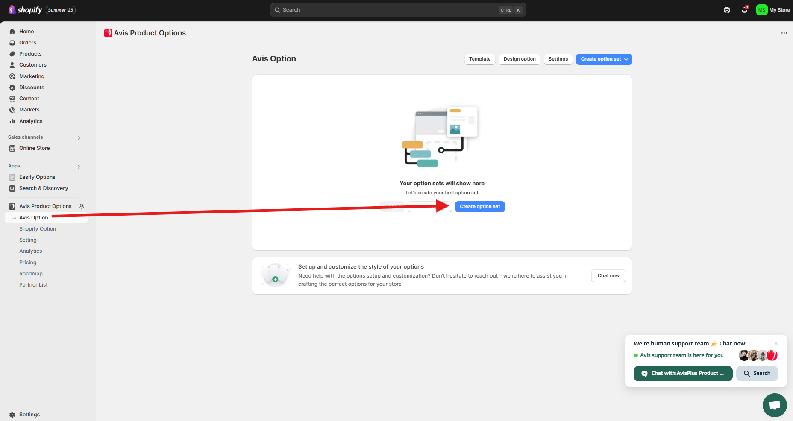
Task: Open the top Create option set dropdown
Action: [604, 59]
